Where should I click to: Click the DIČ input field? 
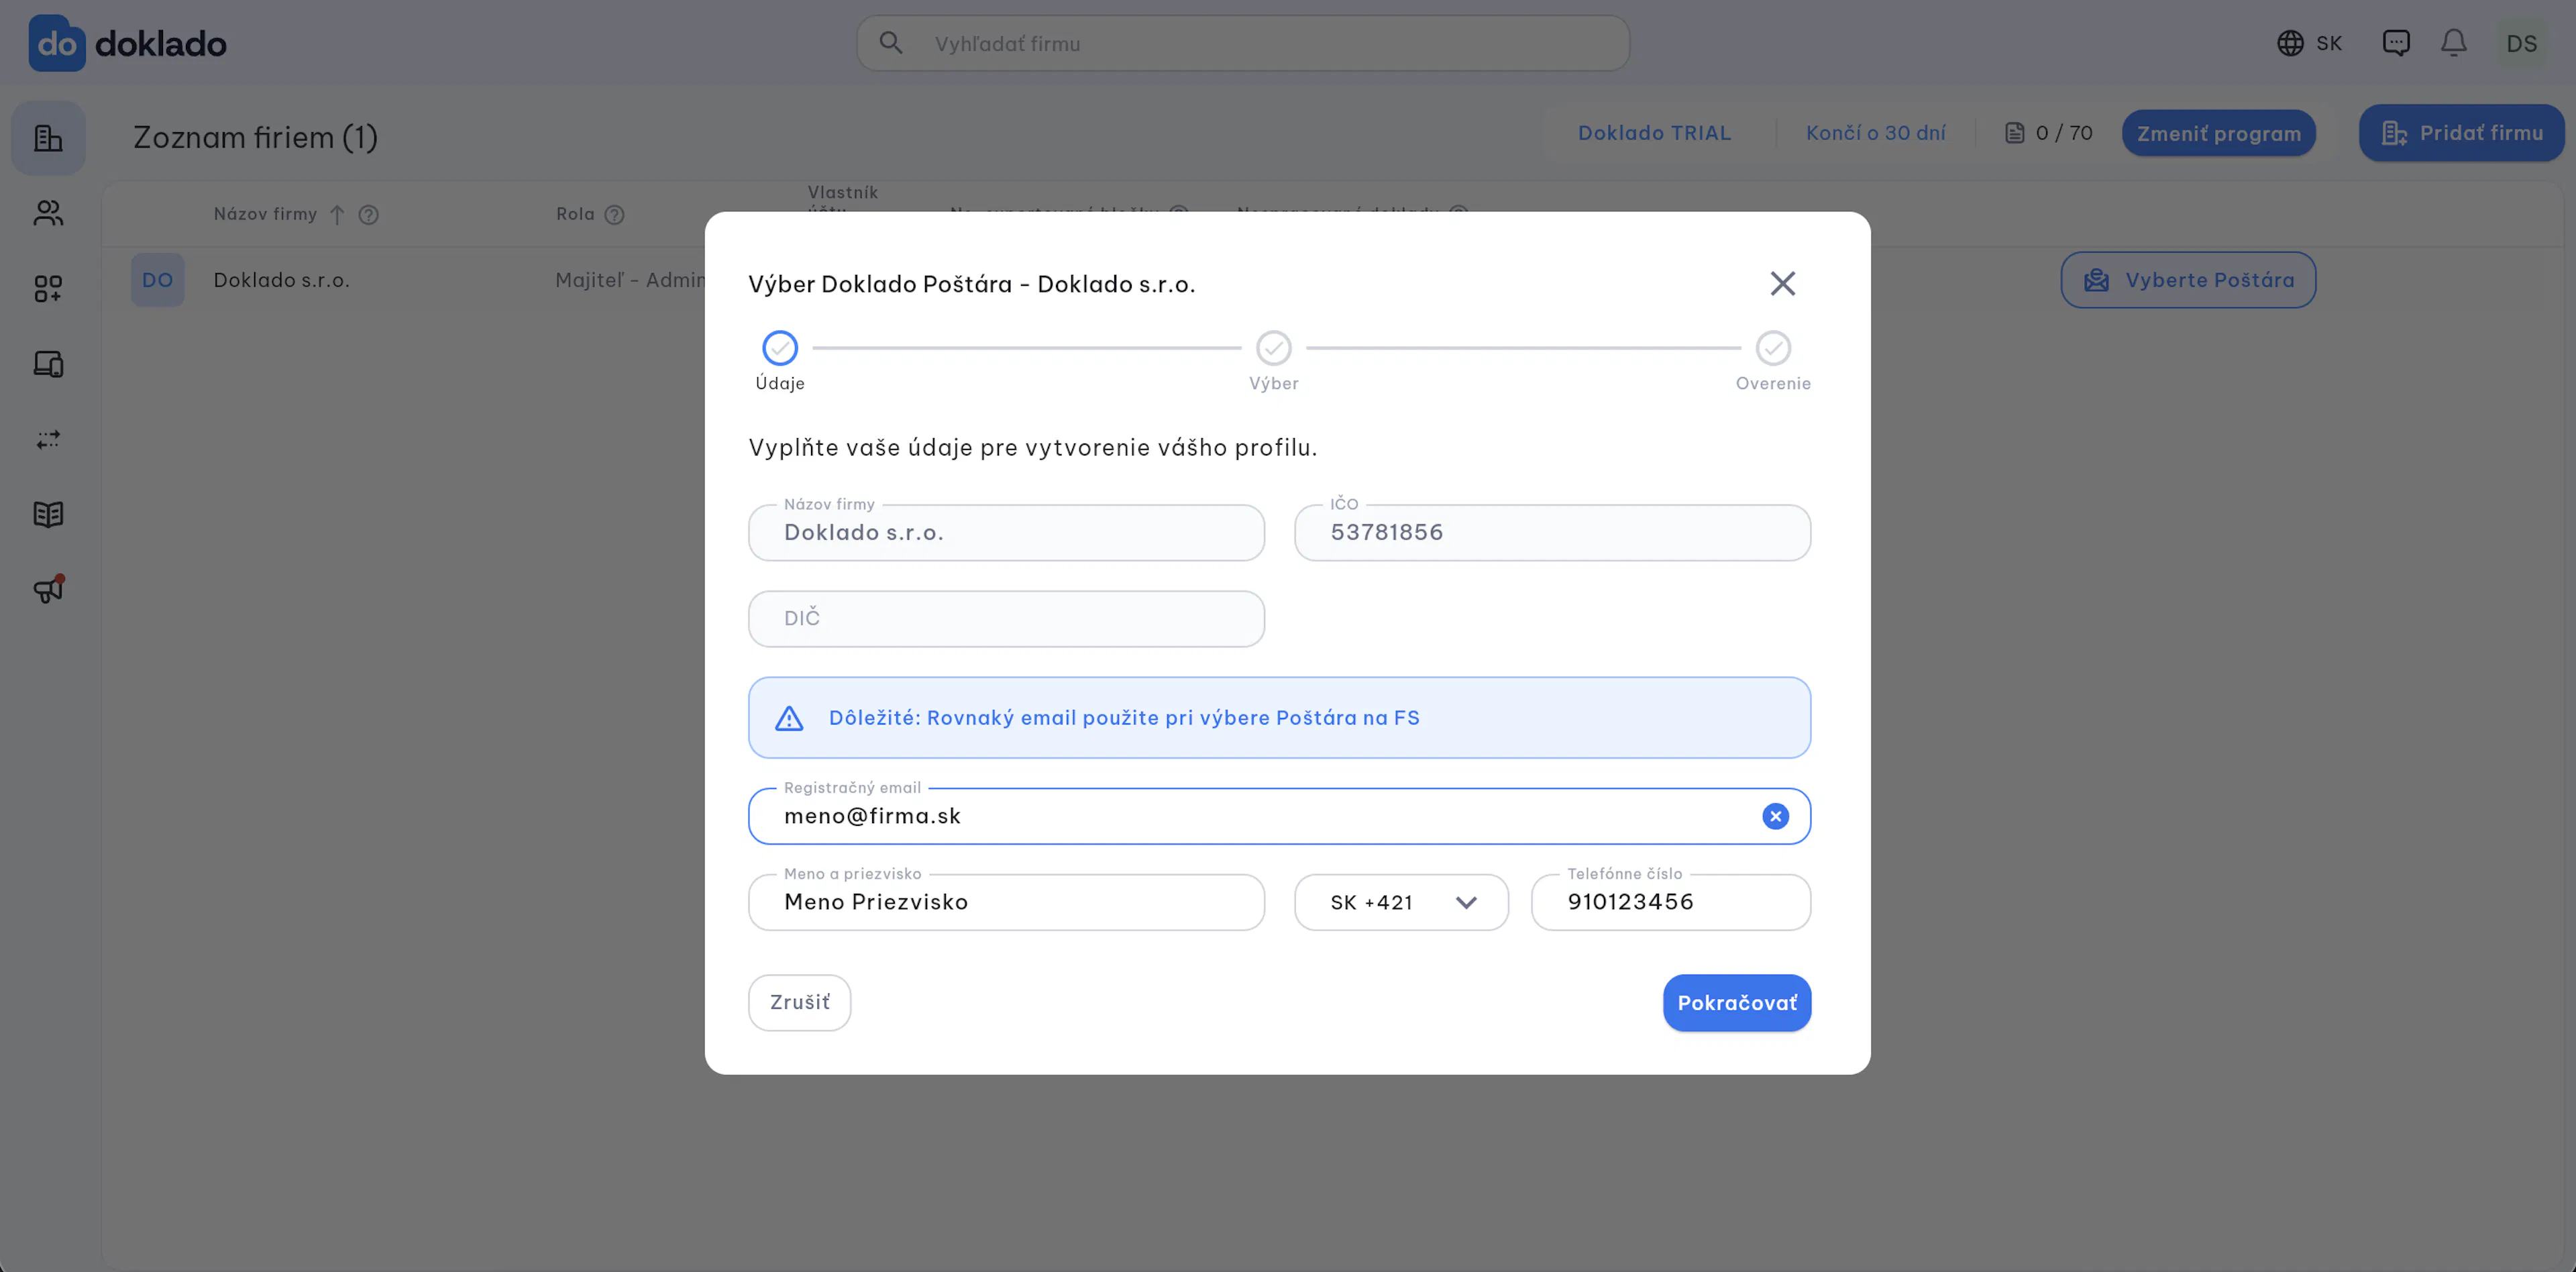click(x=1006, y=619)
